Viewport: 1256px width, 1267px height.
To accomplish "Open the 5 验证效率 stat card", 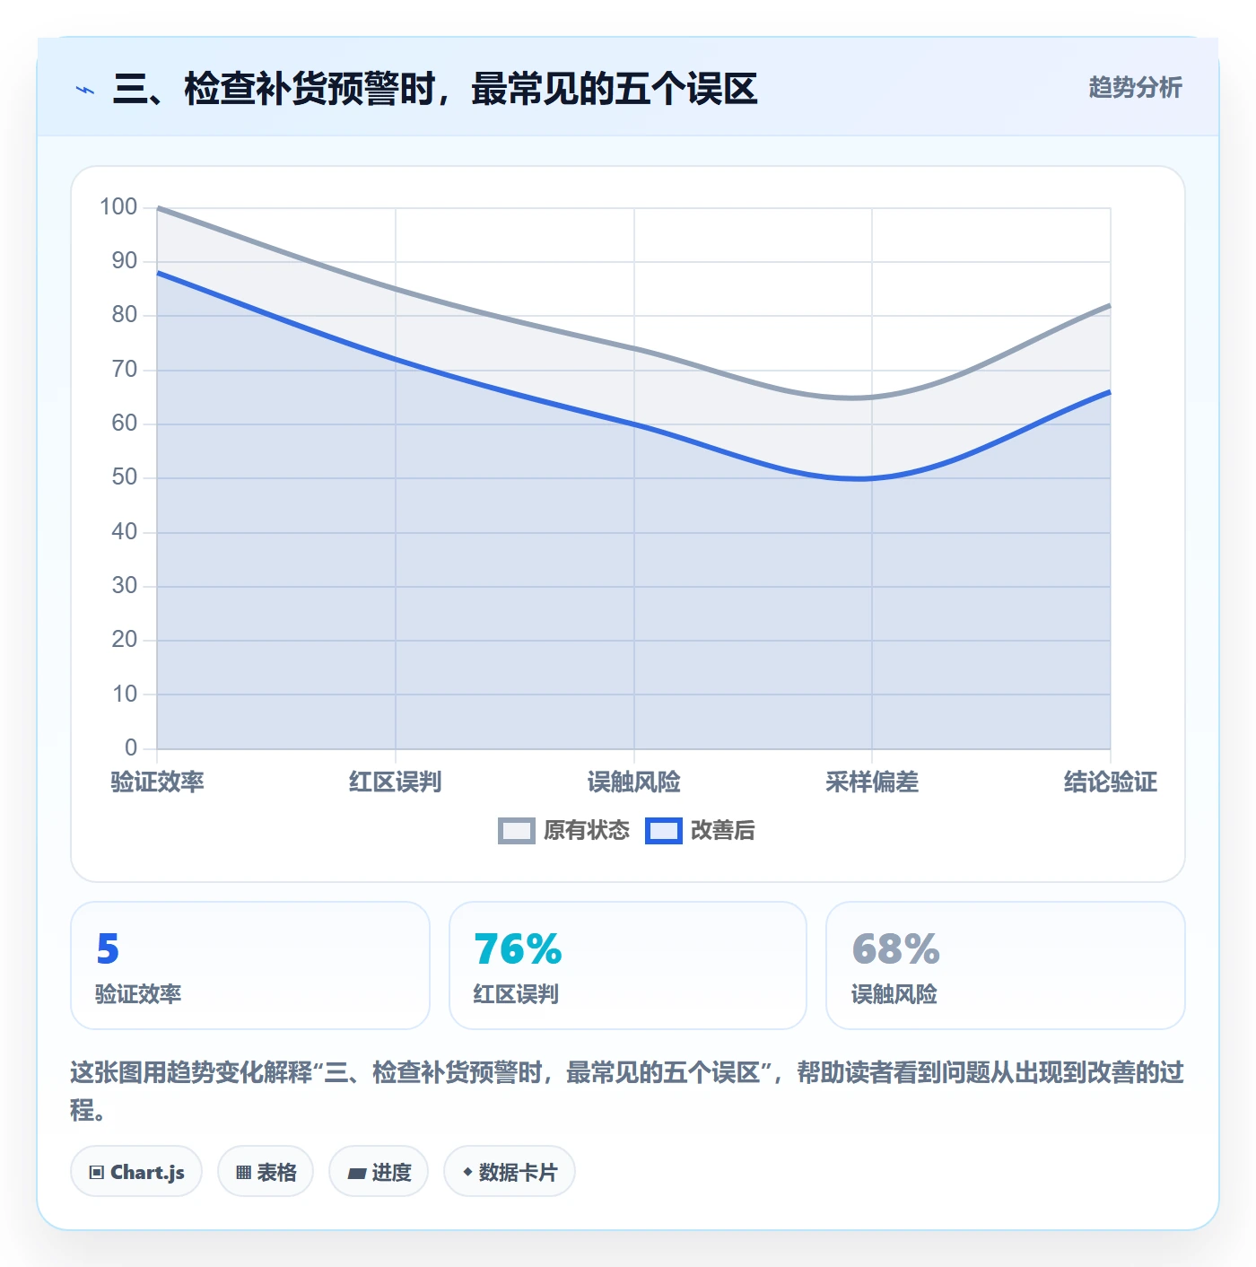I will (x=250, y=966).
